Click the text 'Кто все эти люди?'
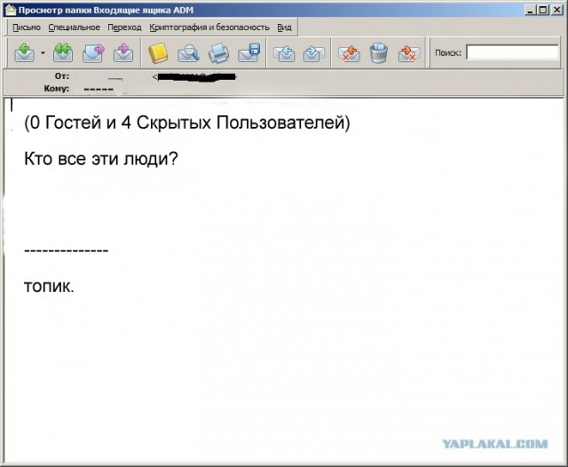The width and height of the screenshot is (568, 467). [x=101, y=159]
